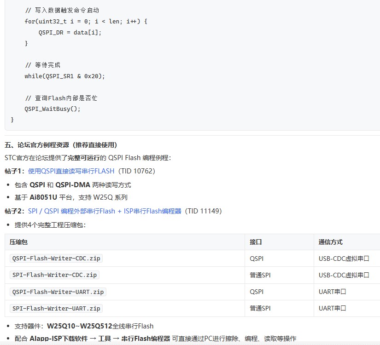Click the code line QSPI_WaitBusy();

pos(53,109)
